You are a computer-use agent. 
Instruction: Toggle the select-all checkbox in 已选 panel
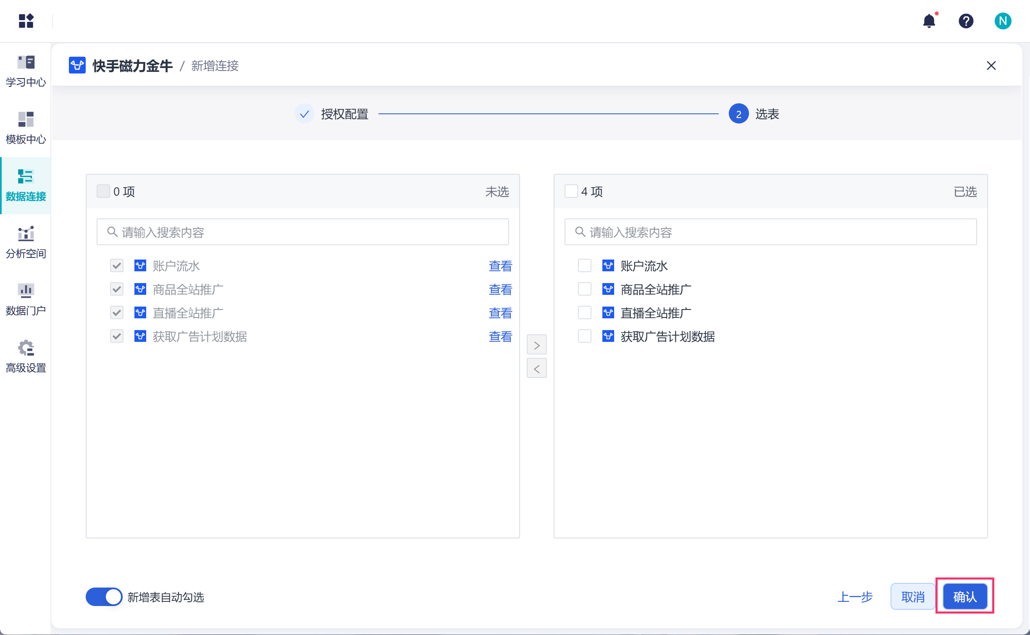tap(571, 191)
